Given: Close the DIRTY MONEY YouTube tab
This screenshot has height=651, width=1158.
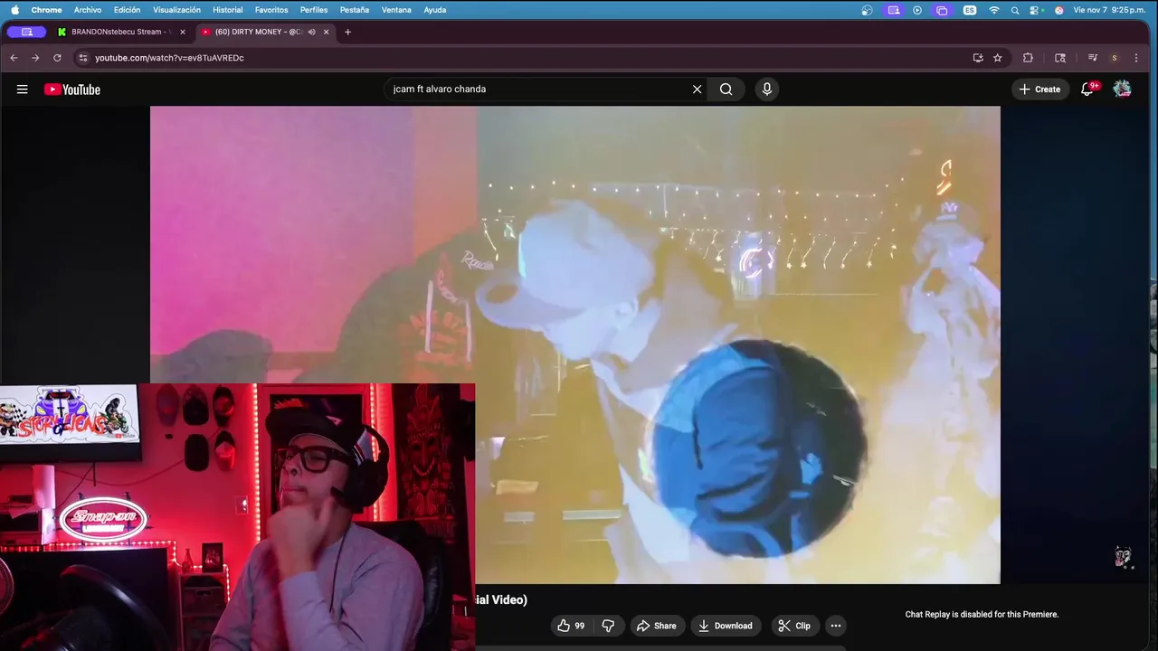Looking at the screenshot, I should (x=326, y=32).
